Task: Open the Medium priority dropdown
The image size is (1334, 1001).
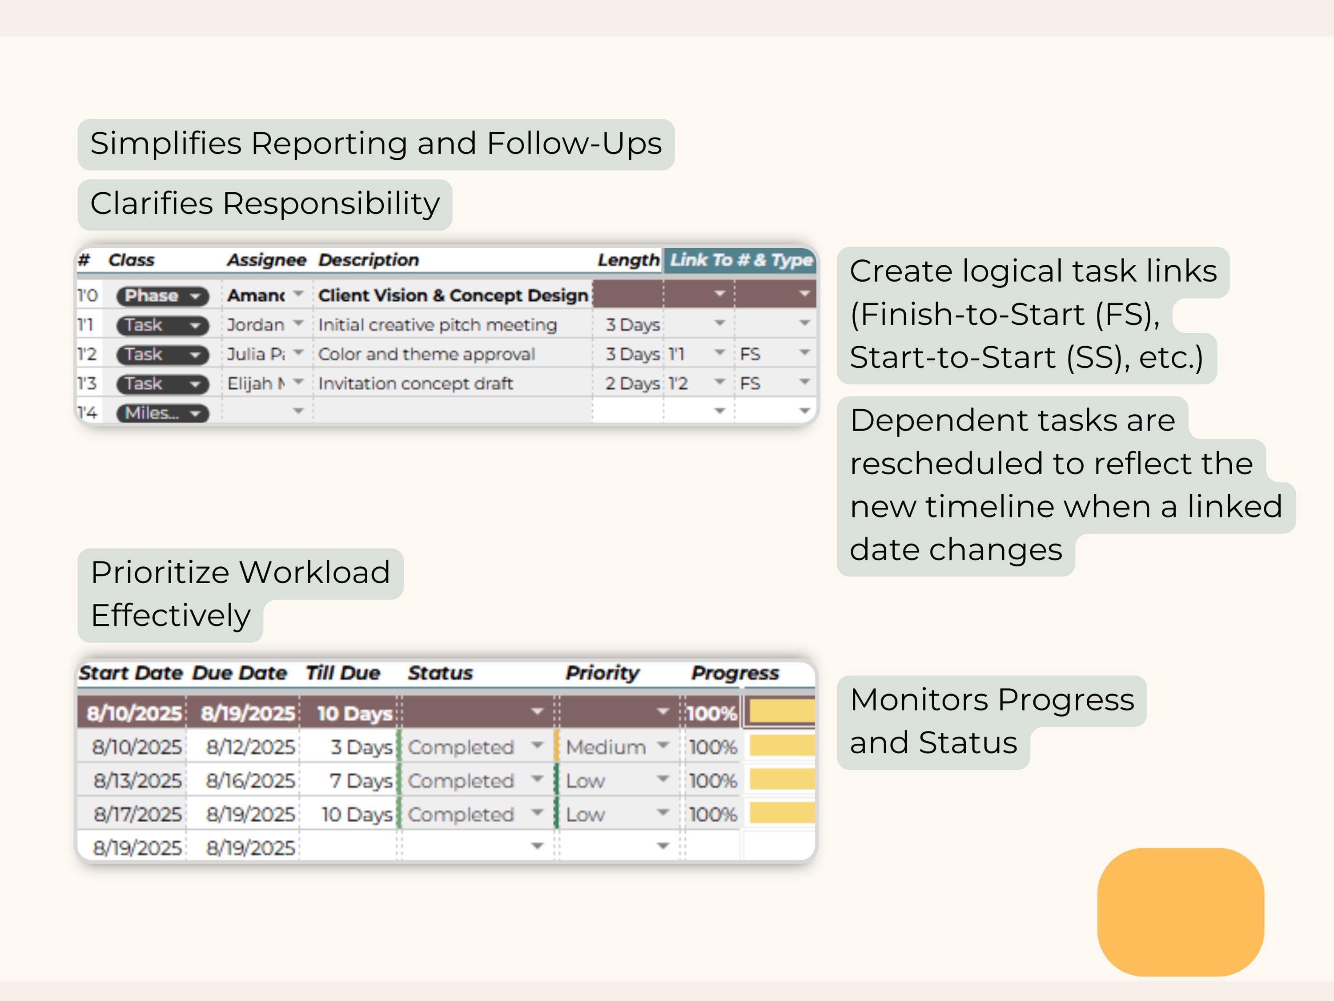Action: coord(663,747)
